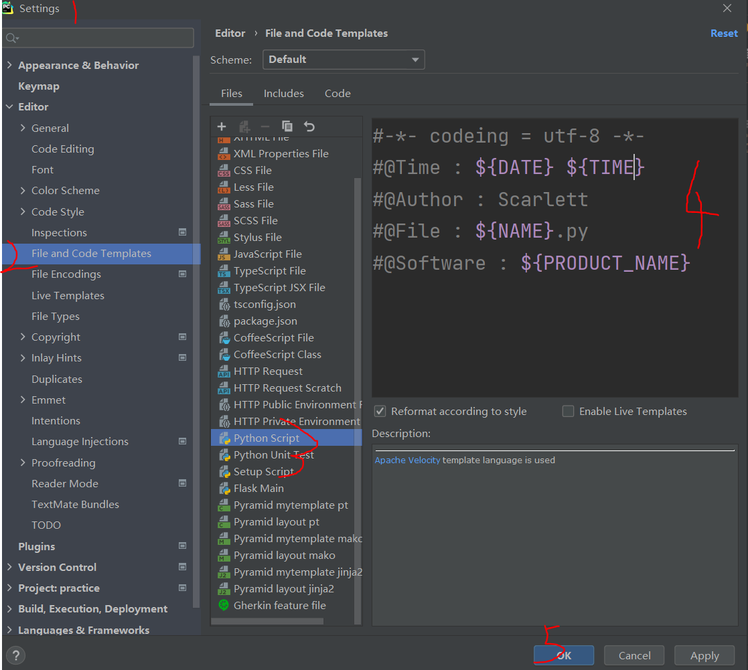The height and width of the screenshot is (670, 748).
Task: Select CoffeeScript Class template
Action: pos(277,354)
